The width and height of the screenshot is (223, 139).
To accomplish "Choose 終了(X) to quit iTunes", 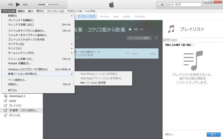I will tap(38, 90).
